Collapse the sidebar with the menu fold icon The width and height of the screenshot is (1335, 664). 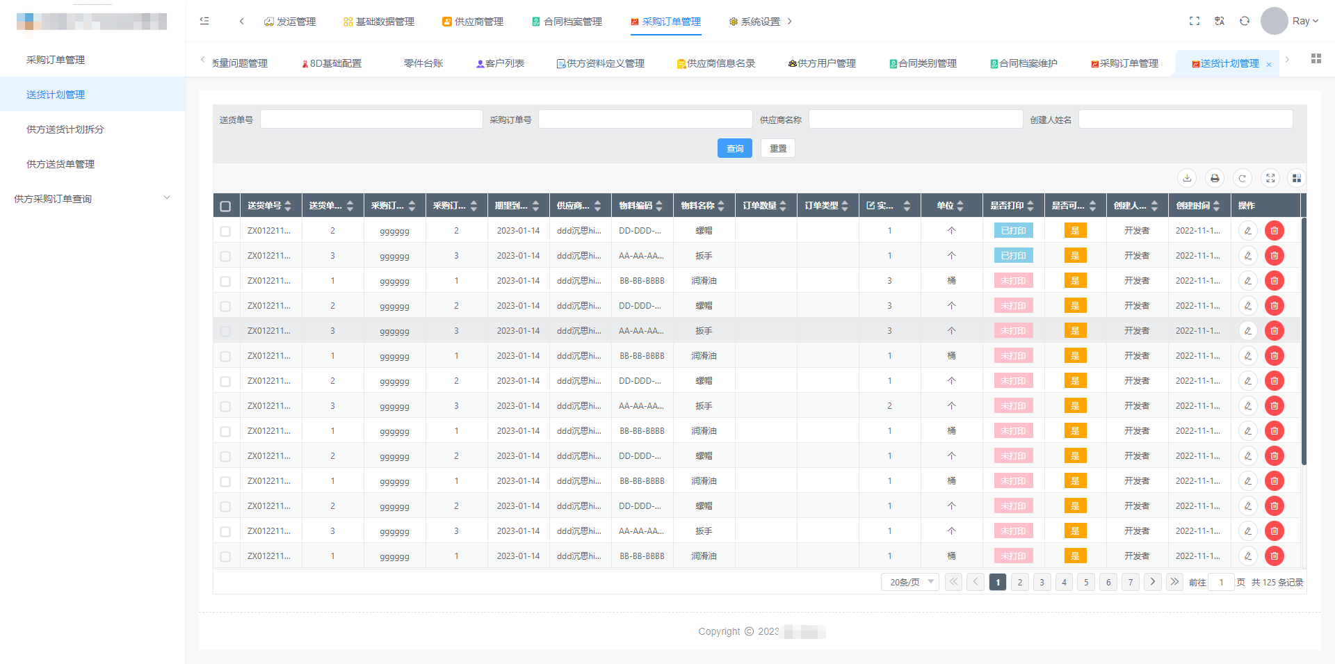[204, 21]
